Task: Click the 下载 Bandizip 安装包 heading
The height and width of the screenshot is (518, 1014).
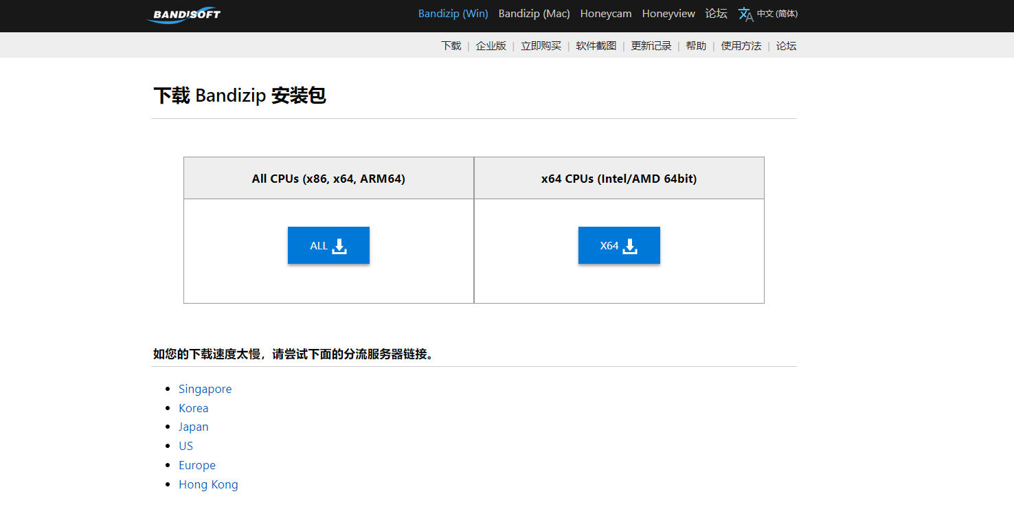Action: tap(239, 96)
